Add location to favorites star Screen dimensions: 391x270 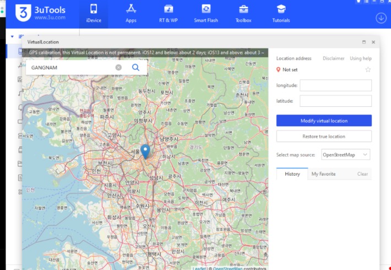pyautogui.click(x=368, y=69)
